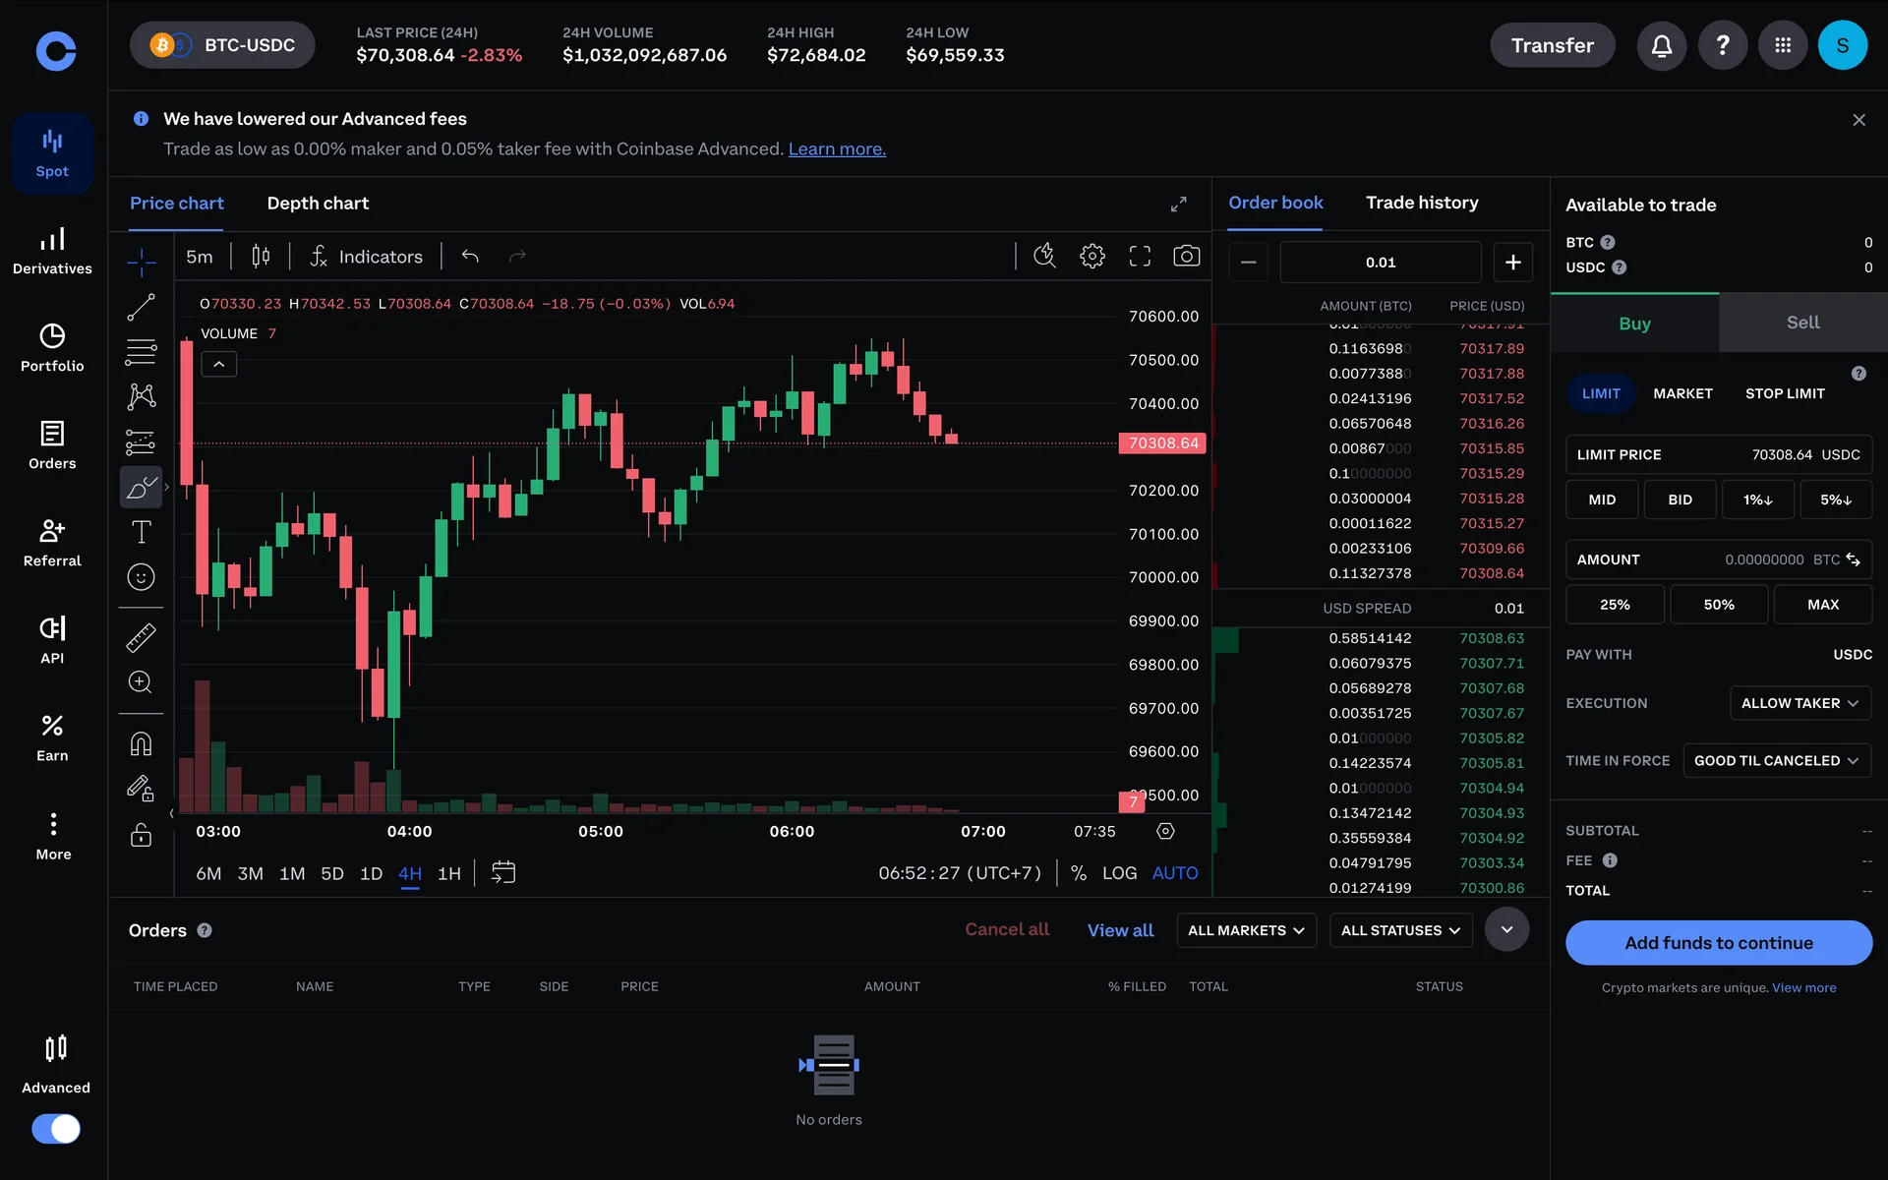Open notifications bell icon
This screenshot has width=1888, height=1180.
[x=1661, y=45]
